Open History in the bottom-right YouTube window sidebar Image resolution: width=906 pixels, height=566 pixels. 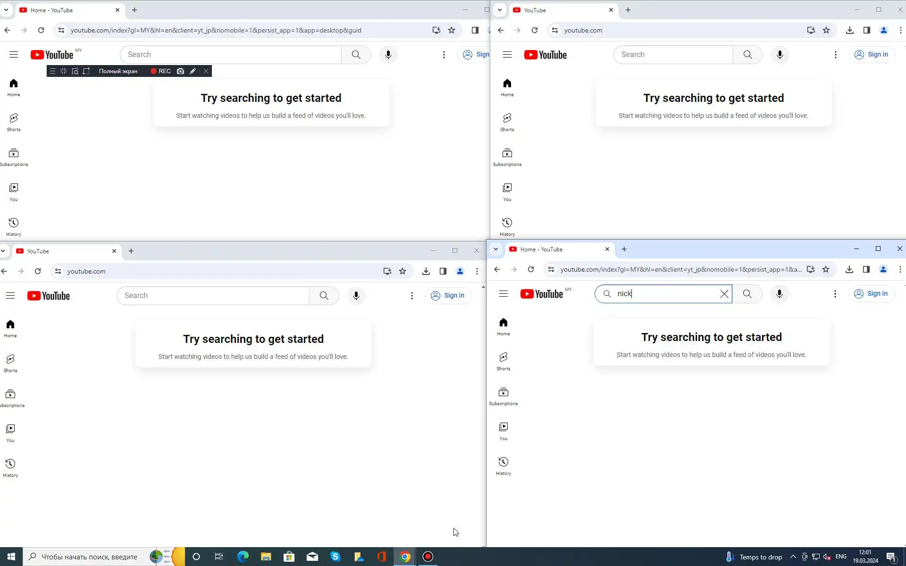503,466
